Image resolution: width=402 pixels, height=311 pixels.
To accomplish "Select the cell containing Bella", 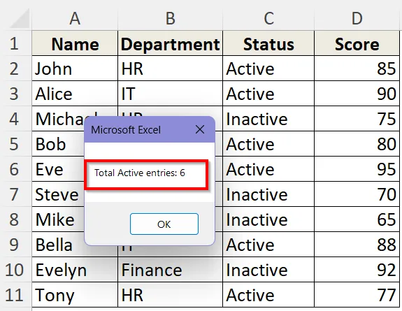I will 58,245.
